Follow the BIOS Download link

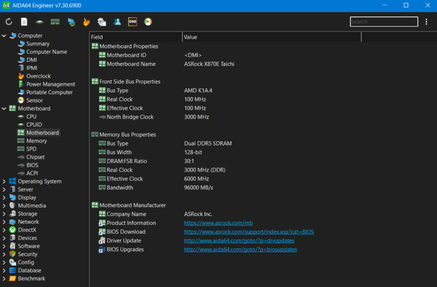(249, 232)
